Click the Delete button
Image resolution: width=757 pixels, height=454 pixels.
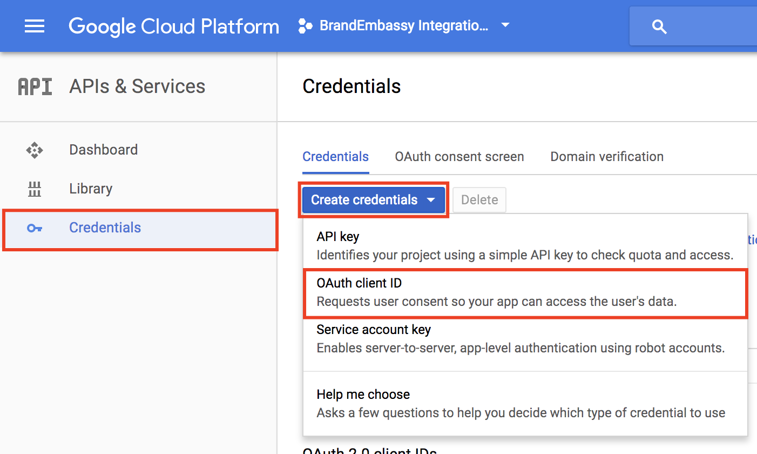tap(479, 200)
